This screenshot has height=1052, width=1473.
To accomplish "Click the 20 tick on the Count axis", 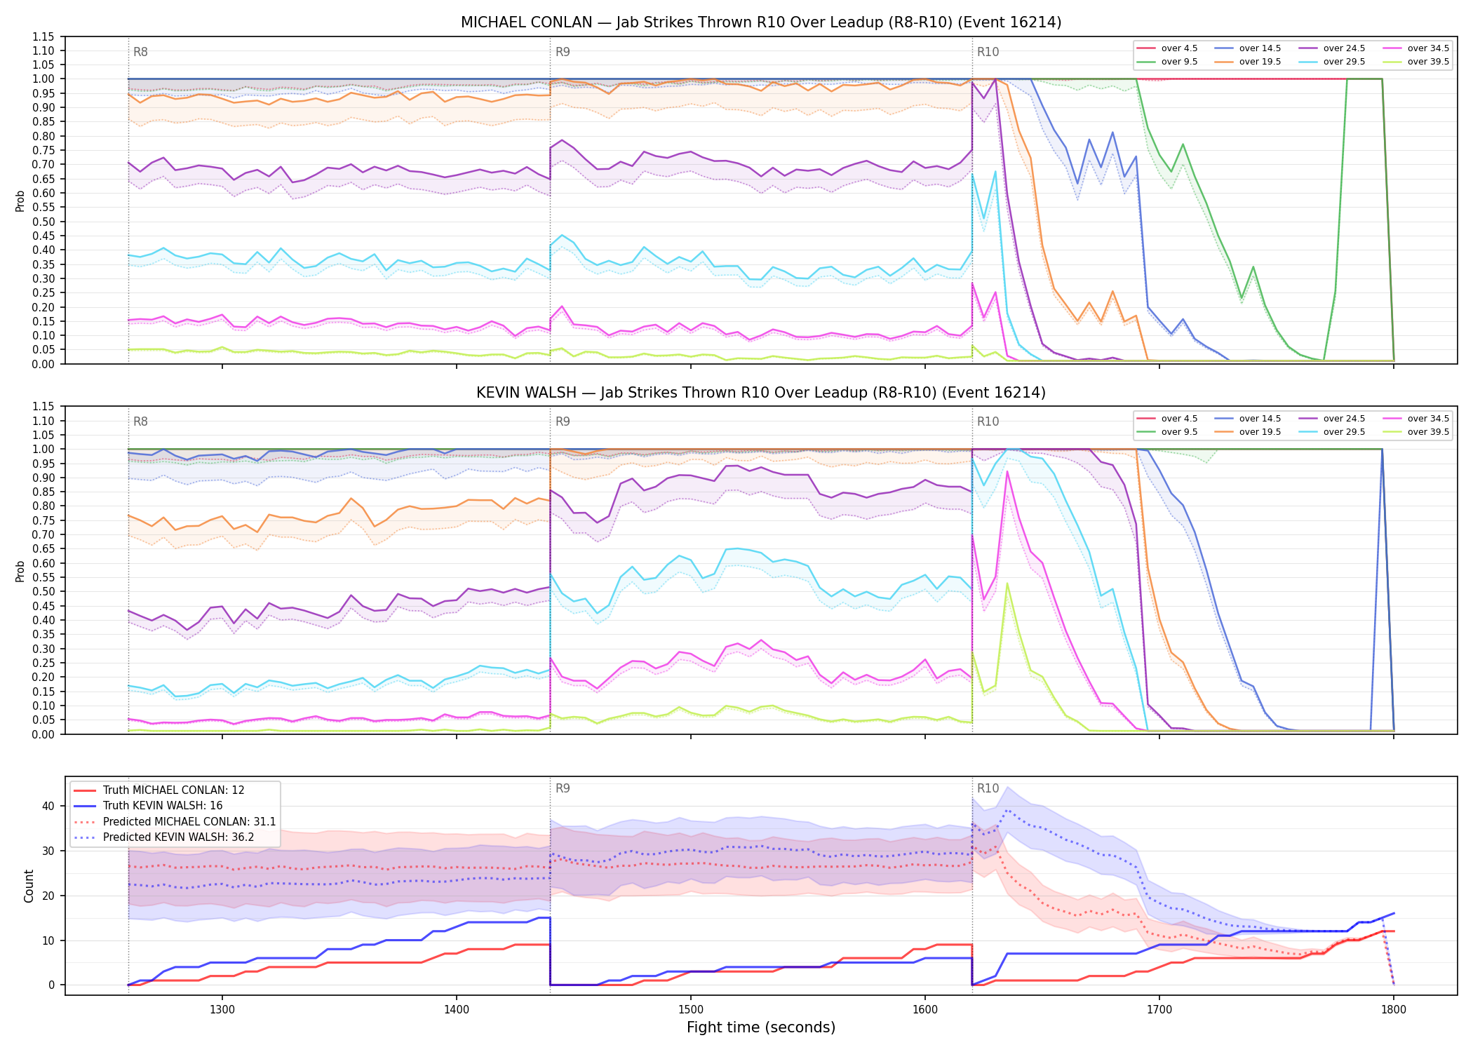I will pyautogui.click(x=48, y=896).
